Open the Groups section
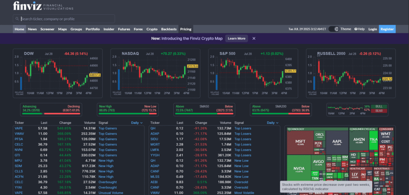 (76, 29)
